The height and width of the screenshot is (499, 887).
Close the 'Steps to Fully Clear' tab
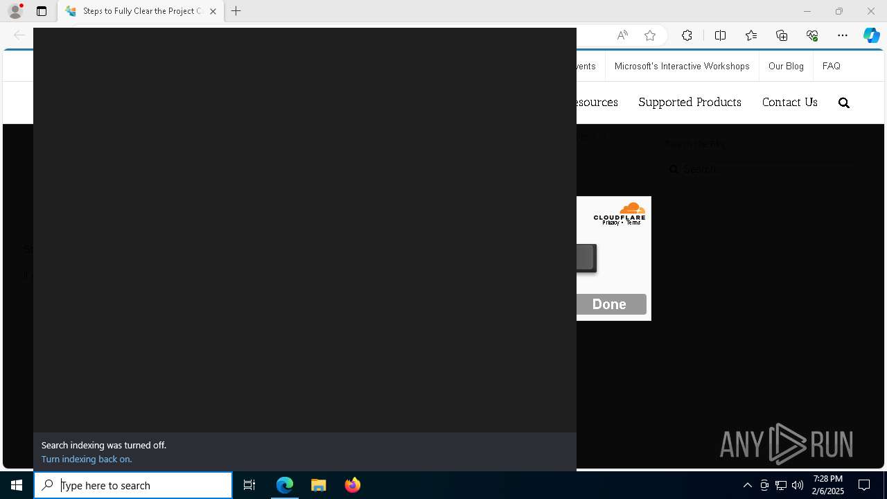[213, 11]
